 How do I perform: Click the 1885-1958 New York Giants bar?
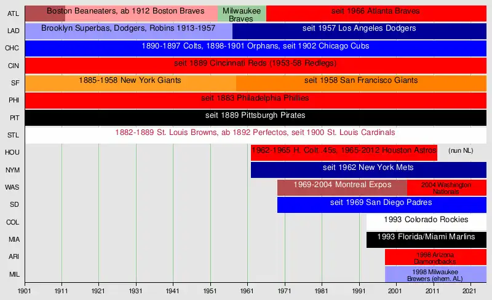(130, 81)
